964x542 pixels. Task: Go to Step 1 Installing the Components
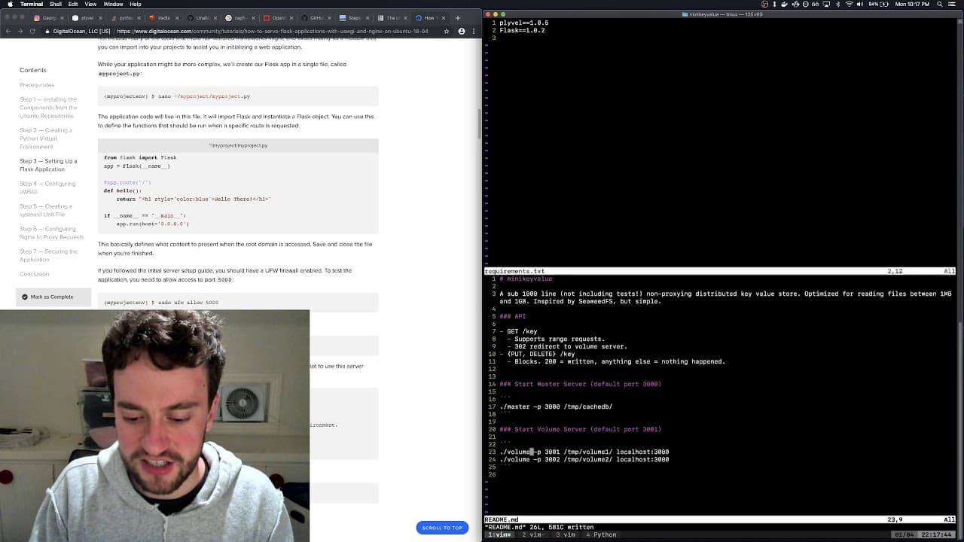[x=48, y=108]
